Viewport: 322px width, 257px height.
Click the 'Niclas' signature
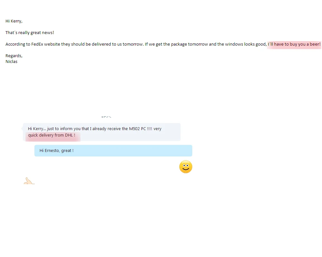(x=12, y=61)
